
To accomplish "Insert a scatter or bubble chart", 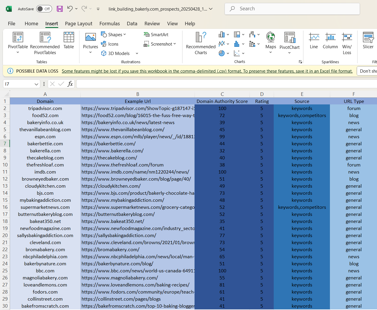I will click(x=239, y=53).
